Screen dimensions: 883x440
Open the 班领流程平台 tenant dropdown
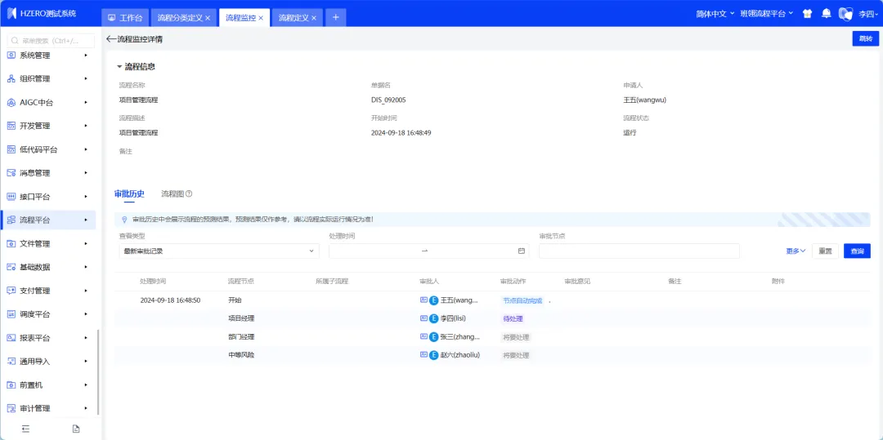pos(766,14)
